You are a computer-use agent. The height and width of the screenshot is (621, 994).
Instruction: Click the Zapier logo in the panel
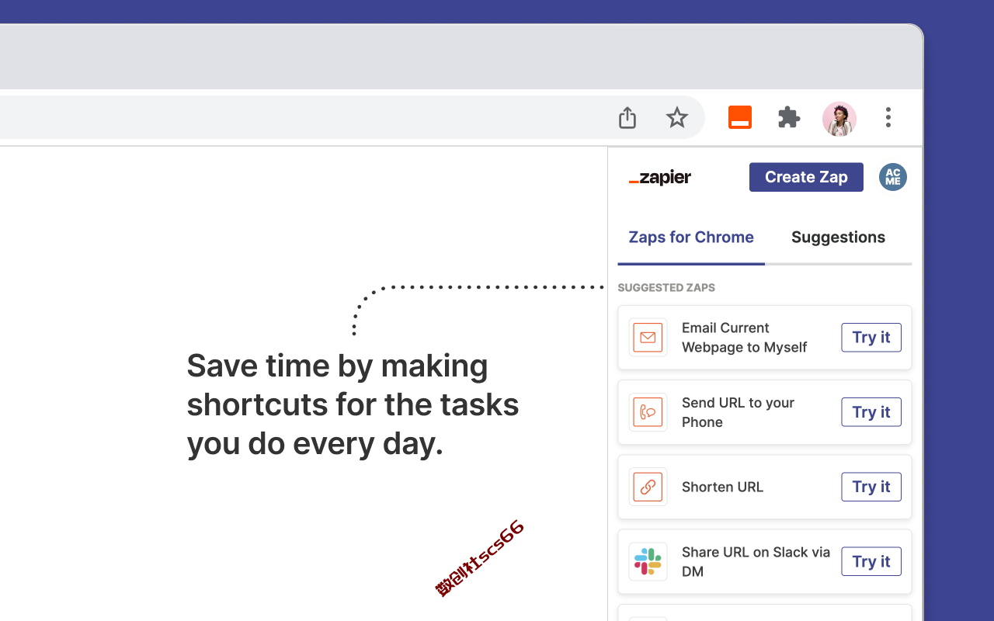(x=660, y=178)
